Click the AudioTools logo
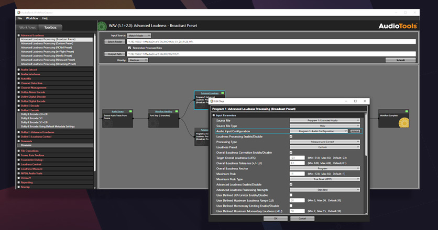Image resolution: width=438 pixels, height=230 pixels. click(x=398, y=26)
